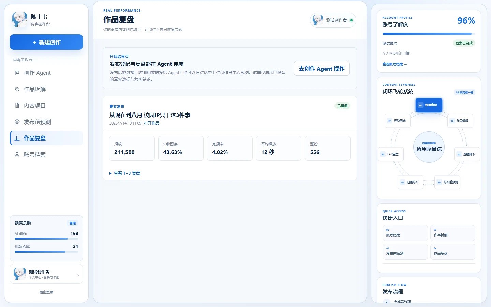Click the 测试创作者 avatar in the header
This screenshot has height=307, width=491.
[318, 20]
